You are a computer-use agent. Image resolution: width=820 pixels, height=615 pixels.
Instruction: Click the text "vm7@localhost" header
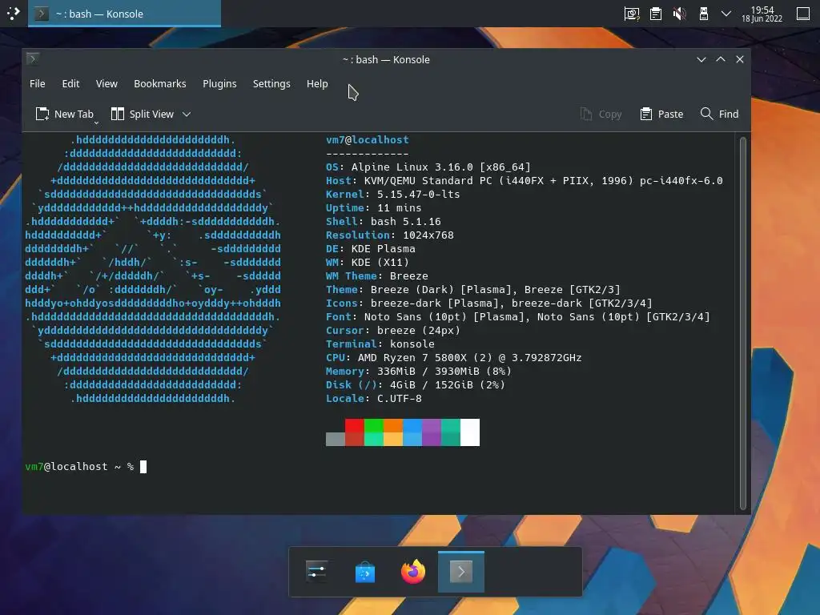coord(367,139)
